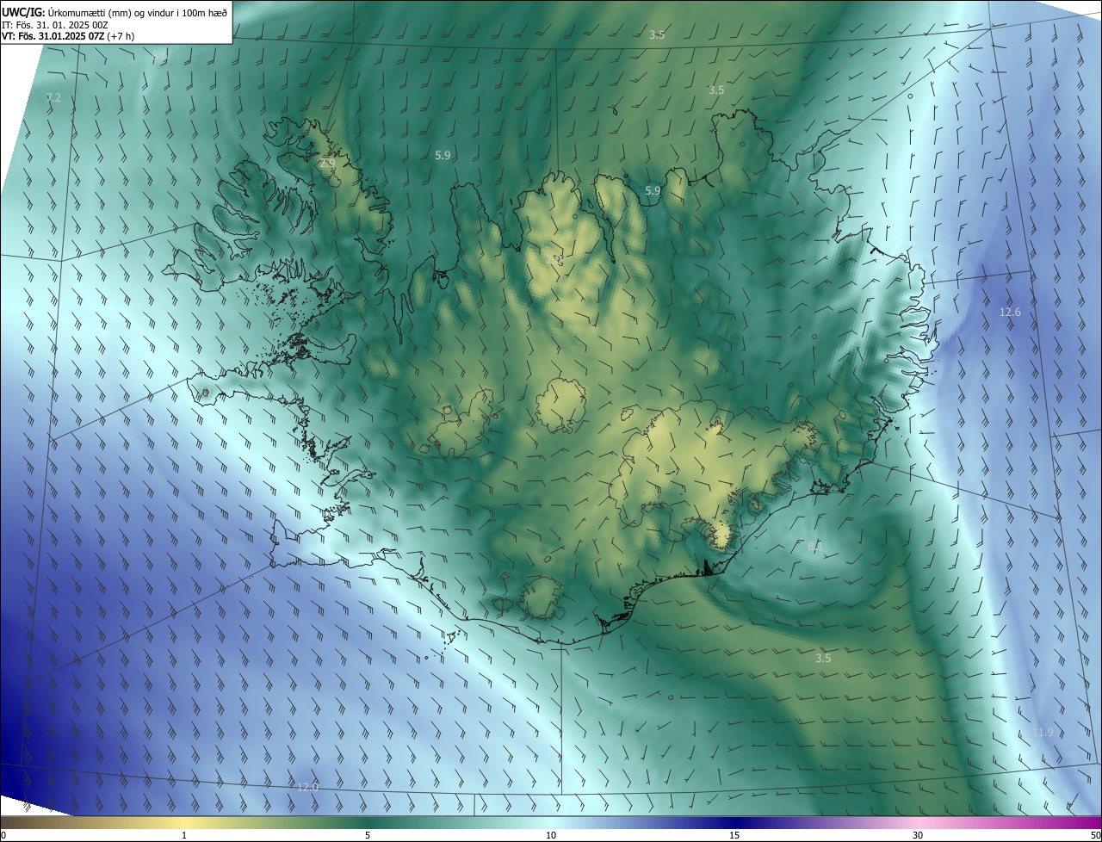Viewport: 1102px width, 842px height.
Task: Click the 5.9 value nearest the 2.9 label
Action: [x=443, y=155]
